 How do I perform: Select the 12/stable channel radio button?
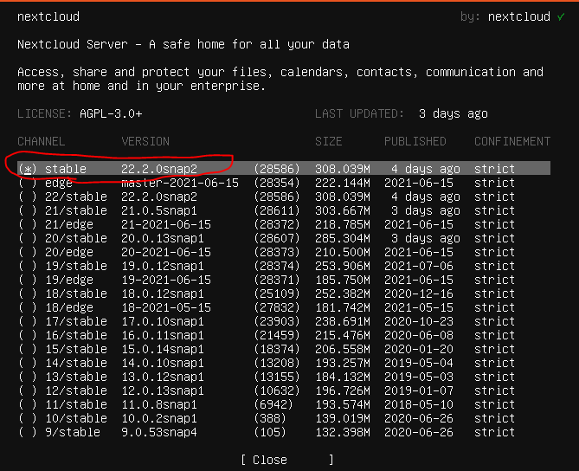pos(28,390)
